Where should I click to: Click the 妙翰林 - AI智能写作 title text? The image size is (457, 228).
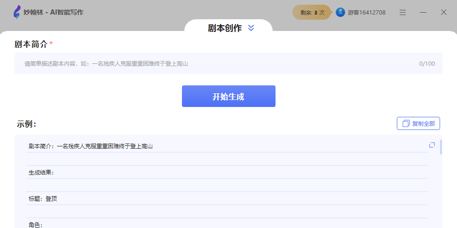[x=53, y=13]
